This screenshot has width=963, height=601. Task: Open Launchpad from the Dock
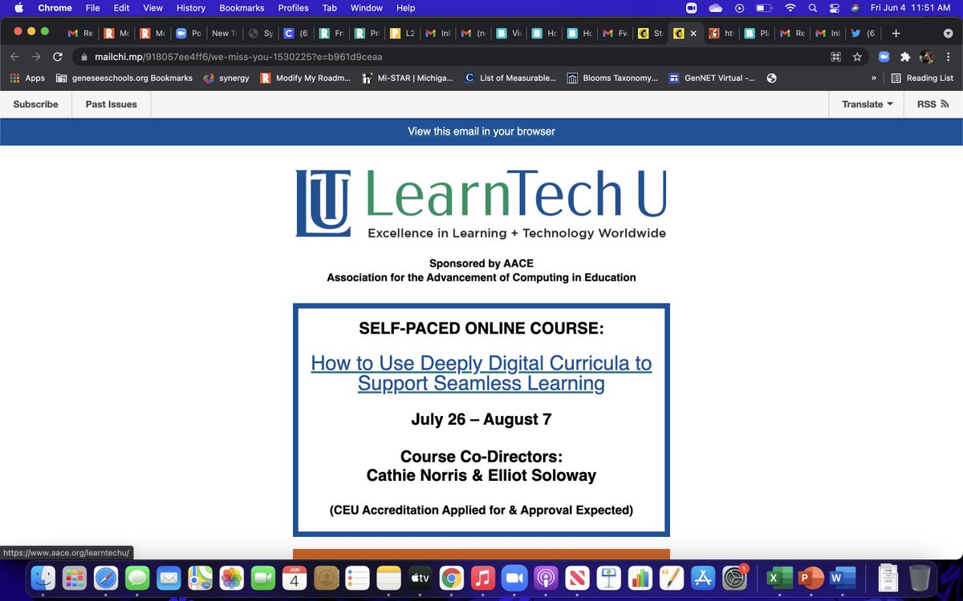click(75, 577)
